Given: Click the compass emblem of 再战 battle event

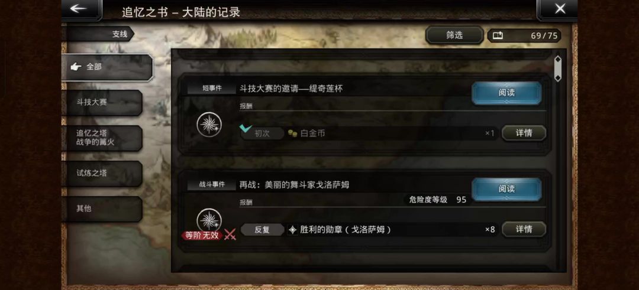Looking at the screenshot, I should pos(209,220).
